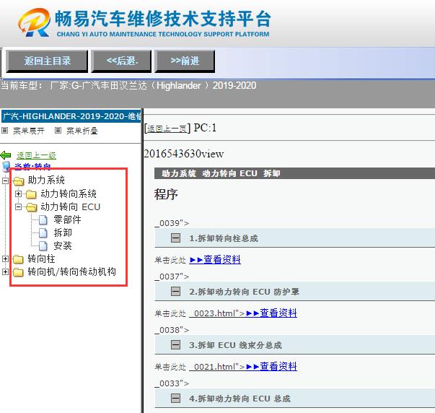Image resolution: width=435 pixels, height=413 pixels.
Task: Expand the 动力转向系统 node
Action: (x=18, y=194)
